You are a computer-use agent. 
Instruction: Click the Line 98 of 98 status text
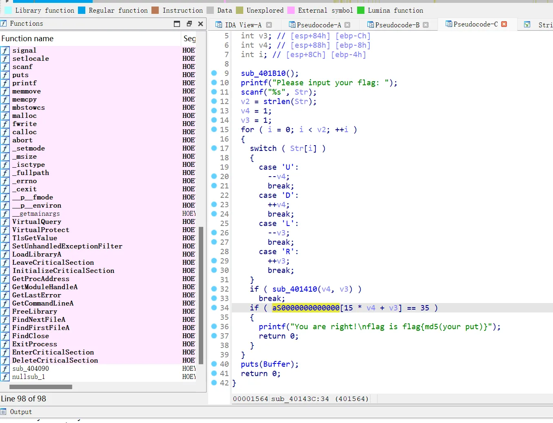23,399
